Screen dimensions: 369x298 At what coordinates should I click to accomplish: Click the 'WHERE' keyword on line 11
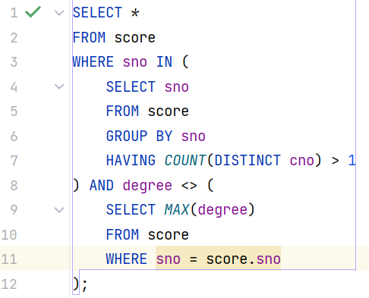[x=127, y=259]
